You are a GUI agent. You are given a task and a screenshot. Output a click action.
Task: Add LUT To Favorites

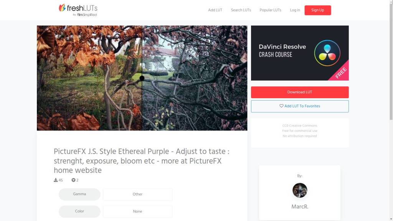click(x=300, y=106)
